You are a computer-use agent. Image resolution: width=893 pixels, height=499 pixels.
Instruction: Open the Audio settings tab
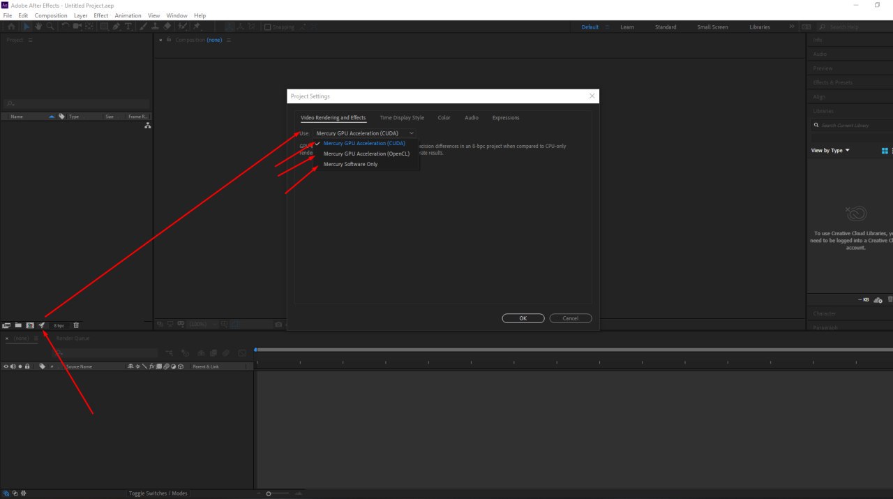click(x=472, y=118)
